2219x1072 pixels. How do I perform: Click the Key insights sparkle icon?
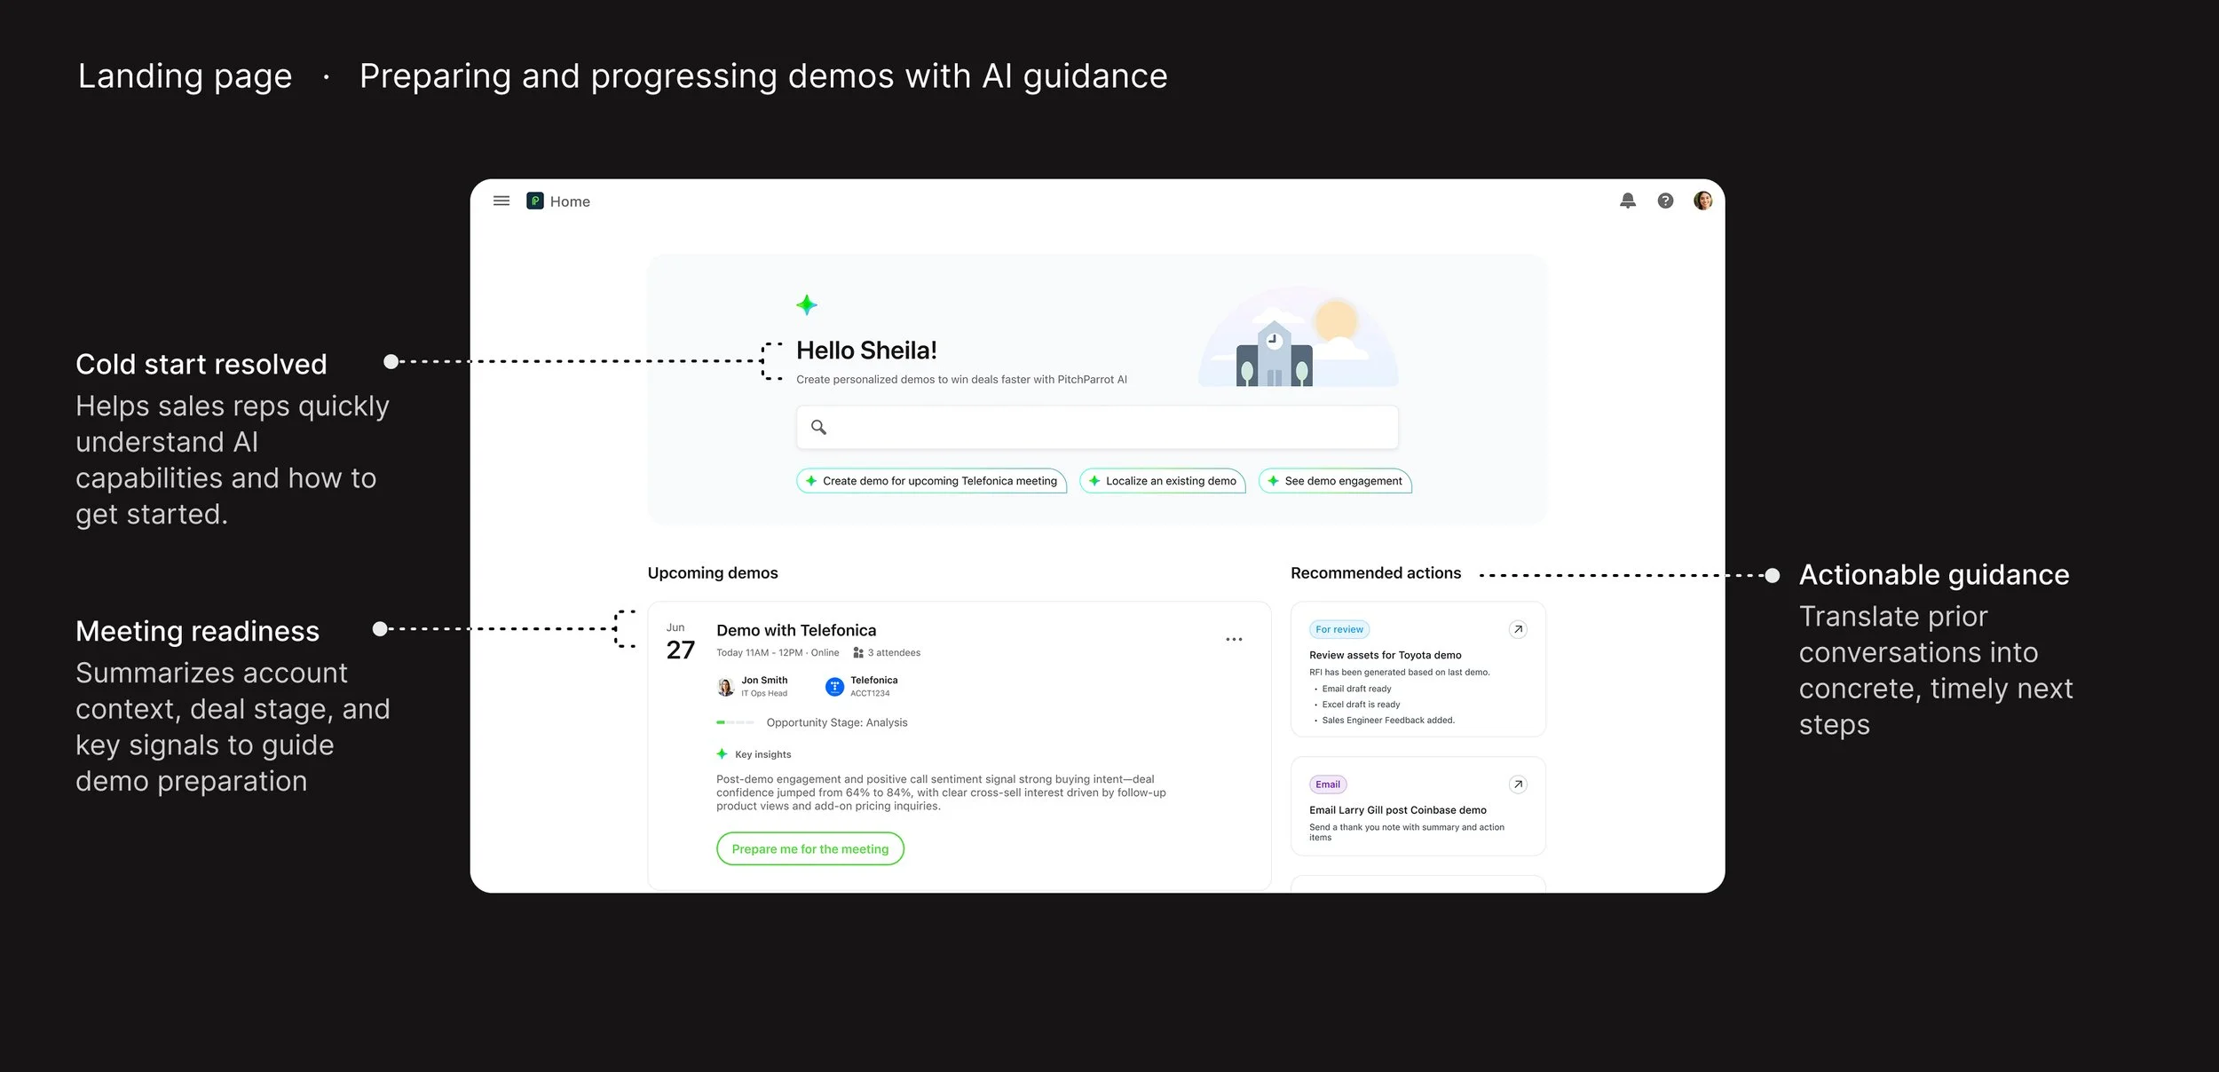coord(723,754)
